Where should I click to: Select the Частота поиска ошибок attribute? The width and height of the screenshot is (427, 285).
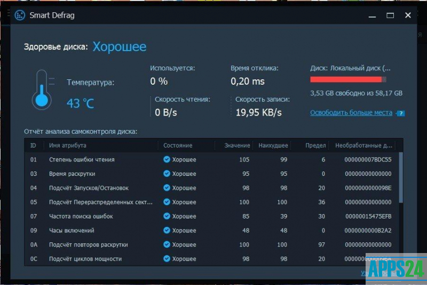(x=81, y=216)
